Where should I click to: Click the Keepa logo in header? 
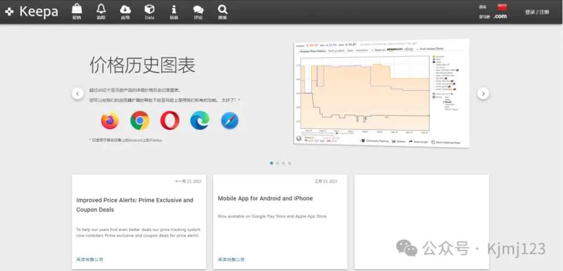point(31,12)
